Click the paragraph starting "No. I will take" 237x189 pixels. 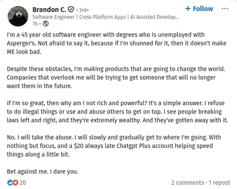114,146
